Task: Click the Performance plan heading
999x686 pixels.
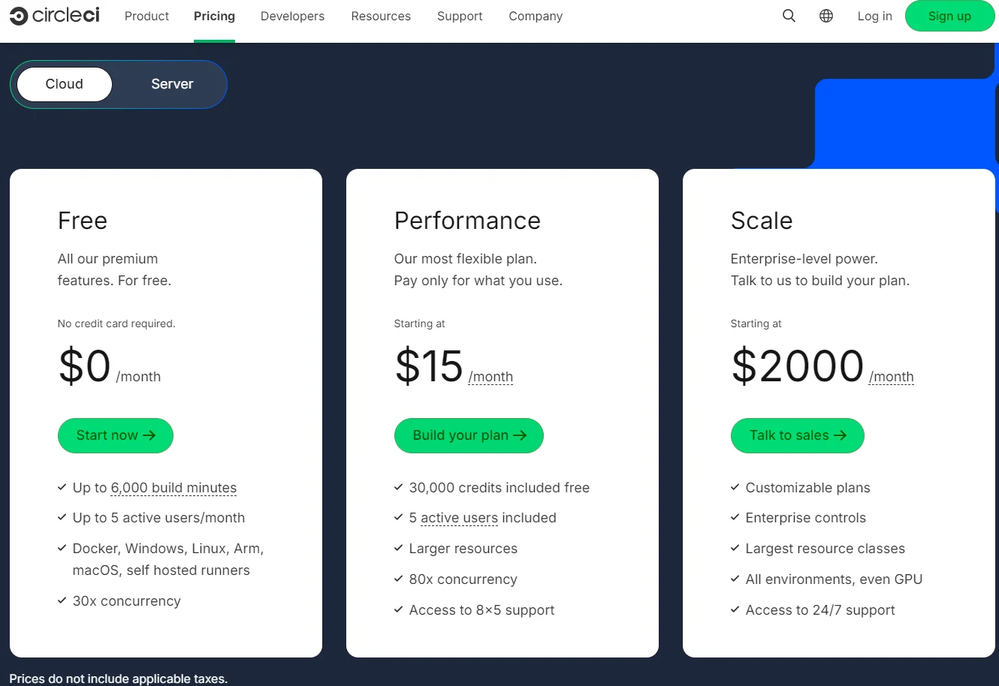Action: click(467, 221)
